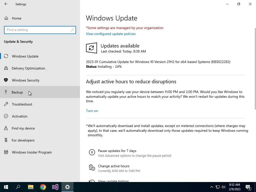
Task: Click the back arrow in Settings header
Action: tap(6, 4)
